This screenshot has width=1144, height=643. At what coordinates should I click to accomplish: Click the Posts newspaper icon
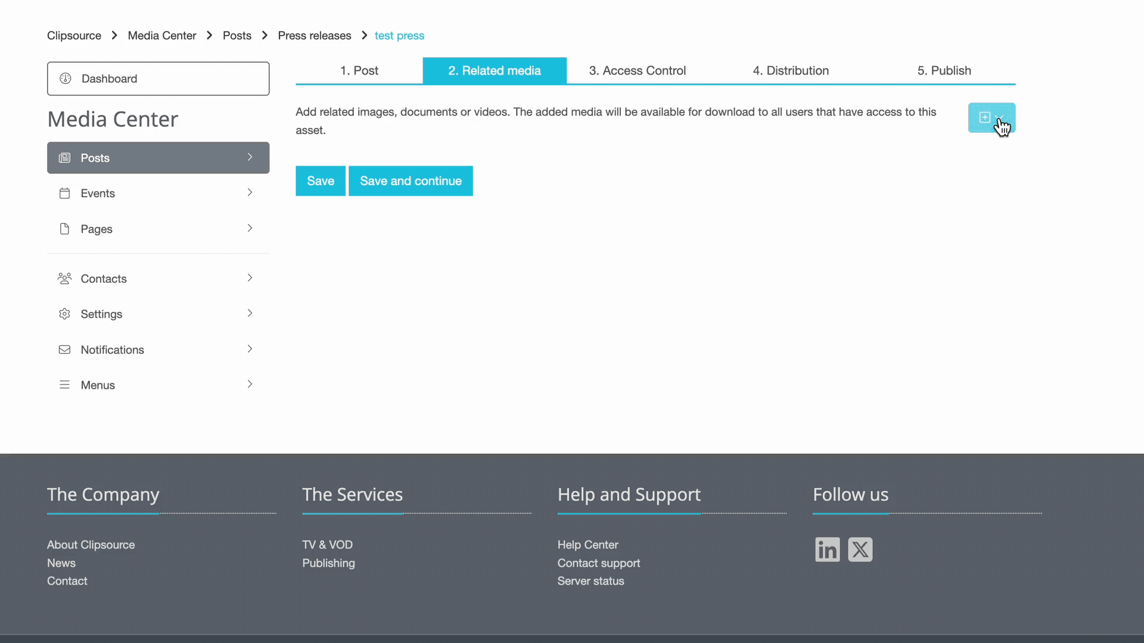pos(64,158)
